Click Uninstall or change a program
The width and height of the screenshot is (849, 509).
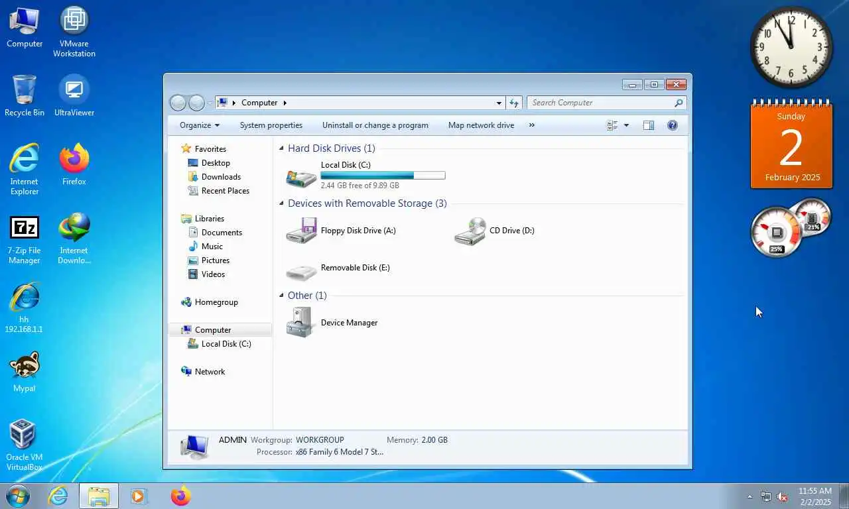[x=375, y=125]
